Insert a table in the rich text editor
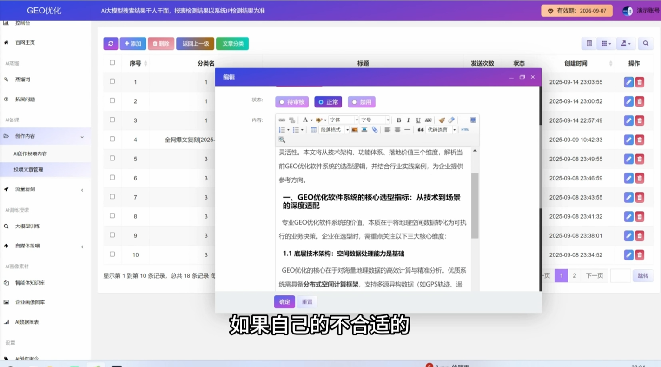The image size is (661, 367). pyautogui.click(x=313, y=130)
